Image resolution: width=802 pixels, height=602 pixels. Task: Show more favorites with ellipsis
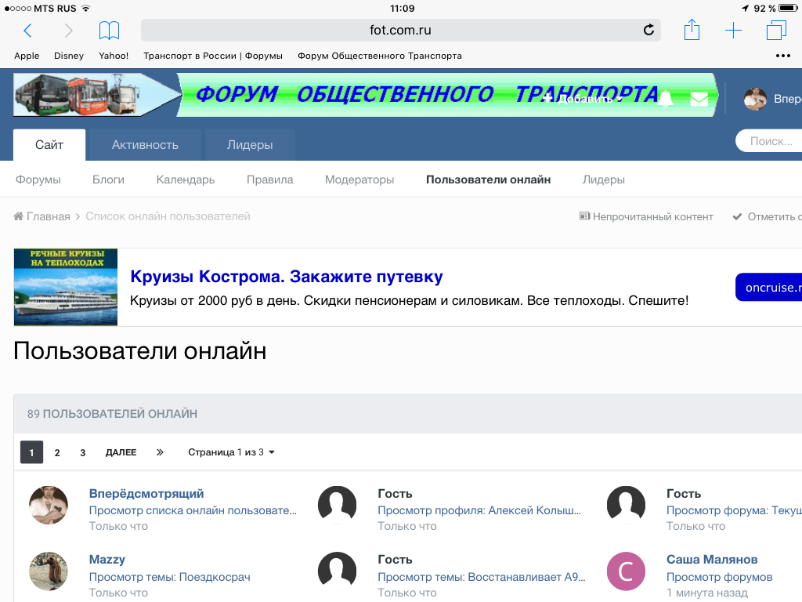coord(782,56)
